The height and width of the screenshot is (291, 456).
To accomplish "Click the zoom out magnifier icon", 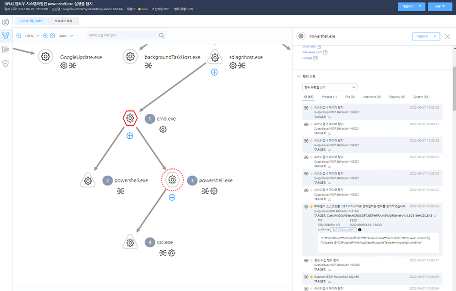I will 19,36.
